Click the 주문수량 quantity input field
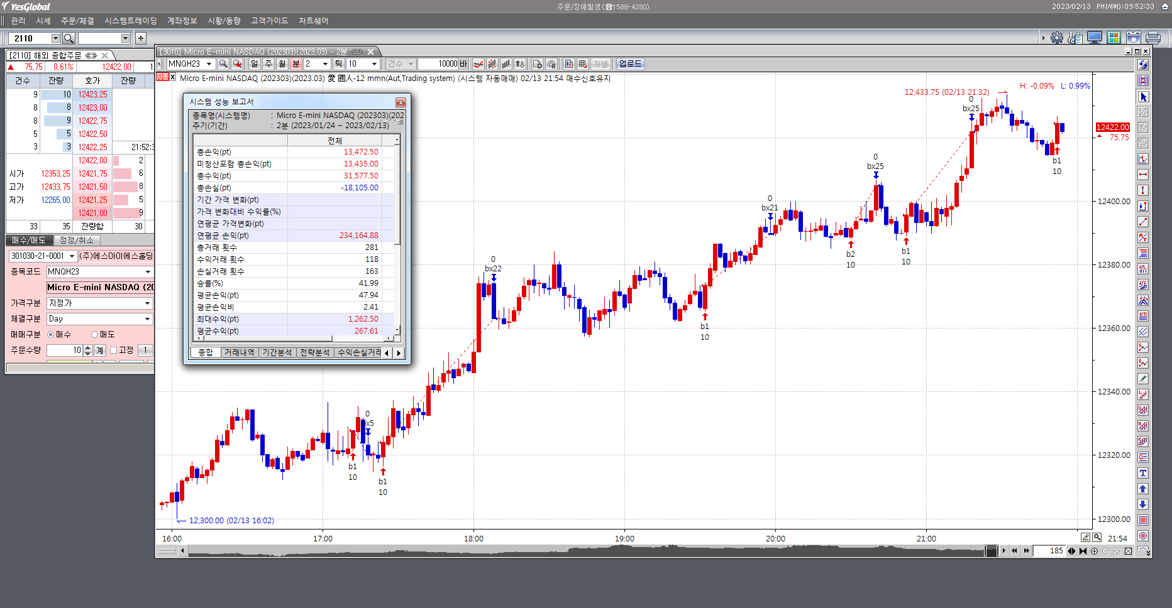 pyautogui.click(x=65, y=350)
